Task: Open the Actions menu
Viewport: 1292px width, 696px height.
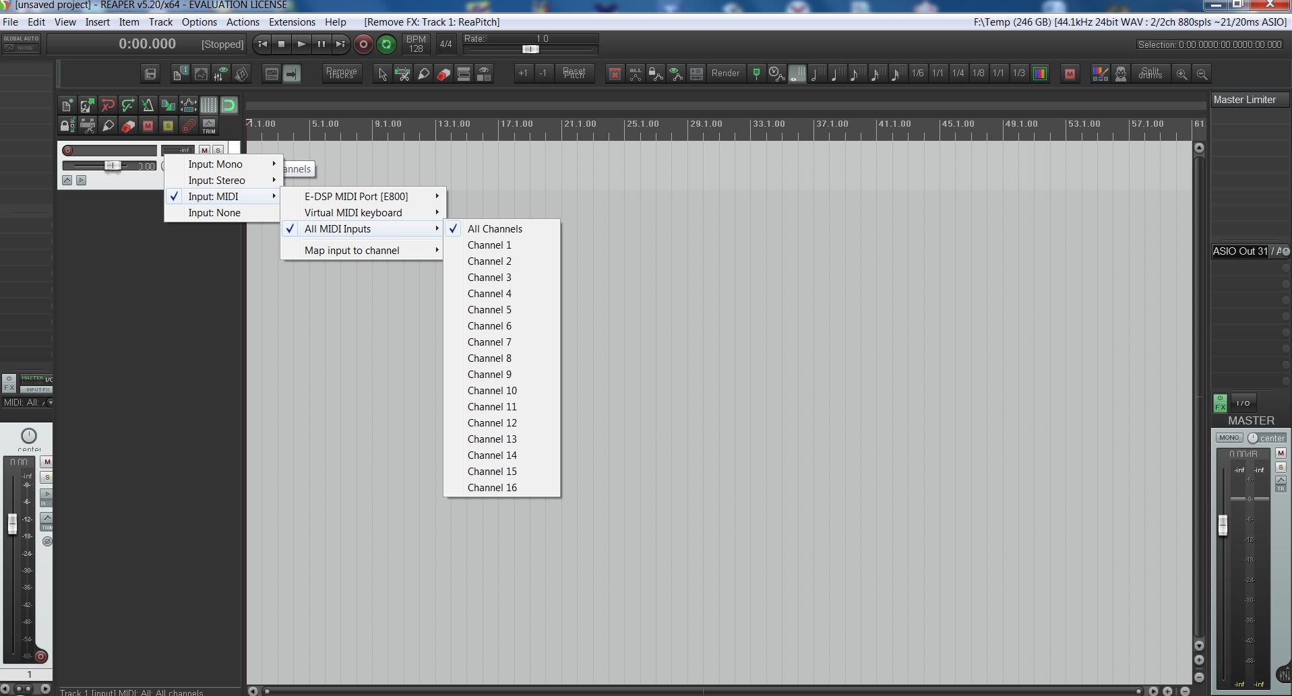Action: pyautogui.click(x=243, y=22)
